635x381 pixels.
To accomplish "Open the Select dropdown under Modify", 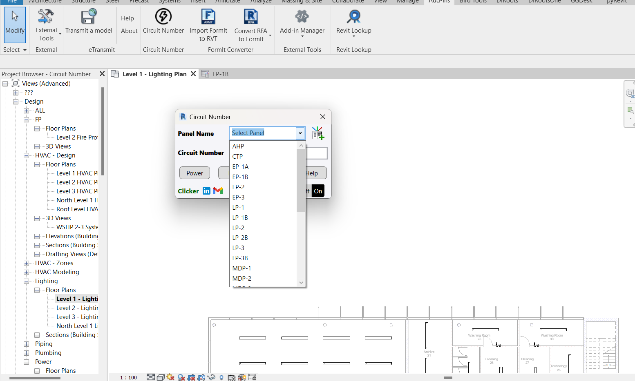I will pos(15,50).
